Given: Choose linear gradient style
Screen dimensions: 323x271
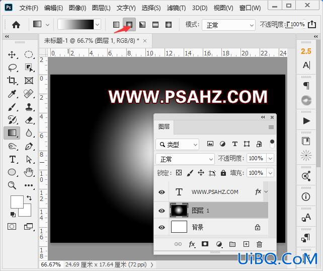Looking at the screenshot, I should [116, 25].
